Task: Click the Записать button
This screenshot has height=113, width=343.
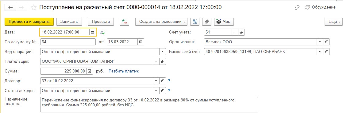Action: (x=69, y=22)
